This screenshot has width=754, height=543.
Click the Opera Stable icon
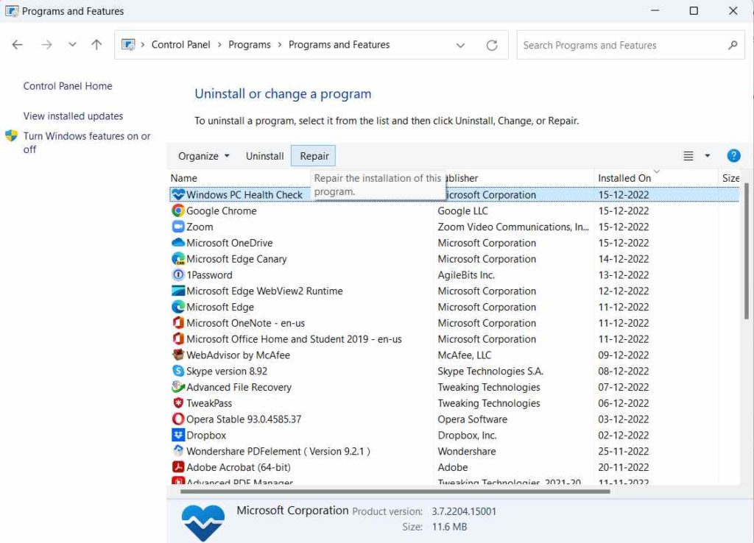[178, 419]
